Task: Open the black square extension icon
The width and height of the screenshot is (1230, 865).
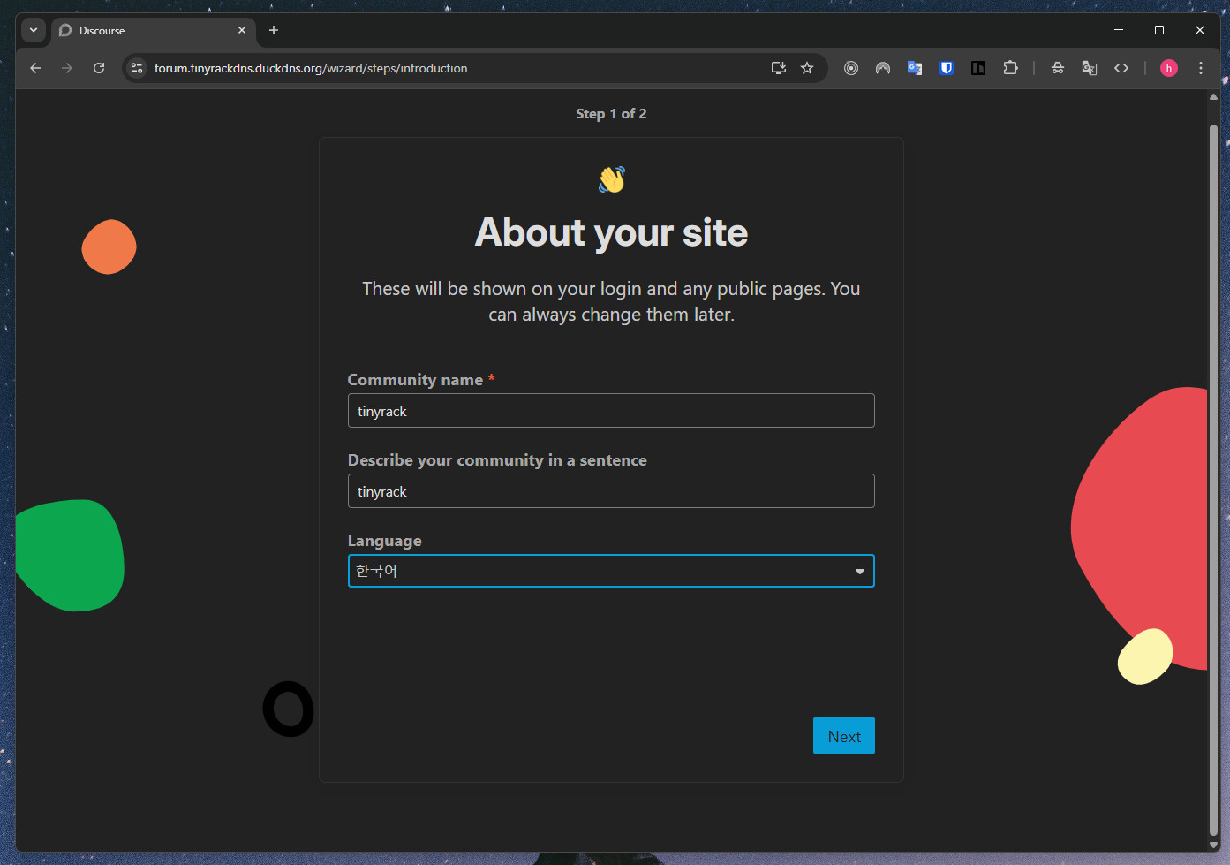Action: pos(978,68)
